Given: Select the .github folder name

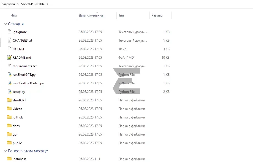Looking at the screenshot, I should (x=18, y=117).
